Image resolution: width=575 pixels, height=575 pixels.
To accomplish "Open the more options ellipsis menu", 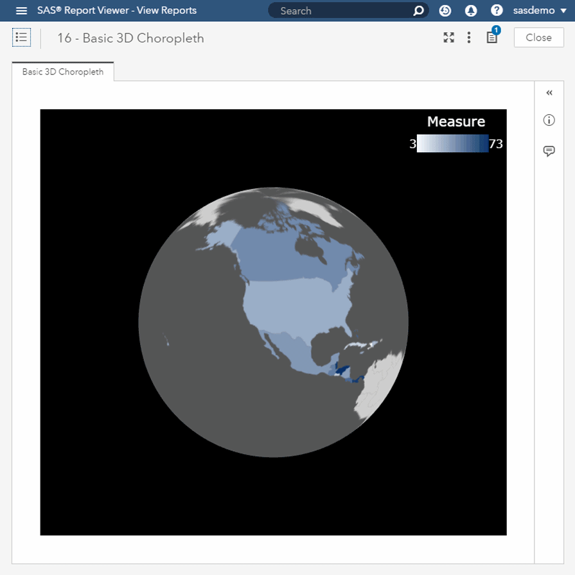I will (469, 37).
